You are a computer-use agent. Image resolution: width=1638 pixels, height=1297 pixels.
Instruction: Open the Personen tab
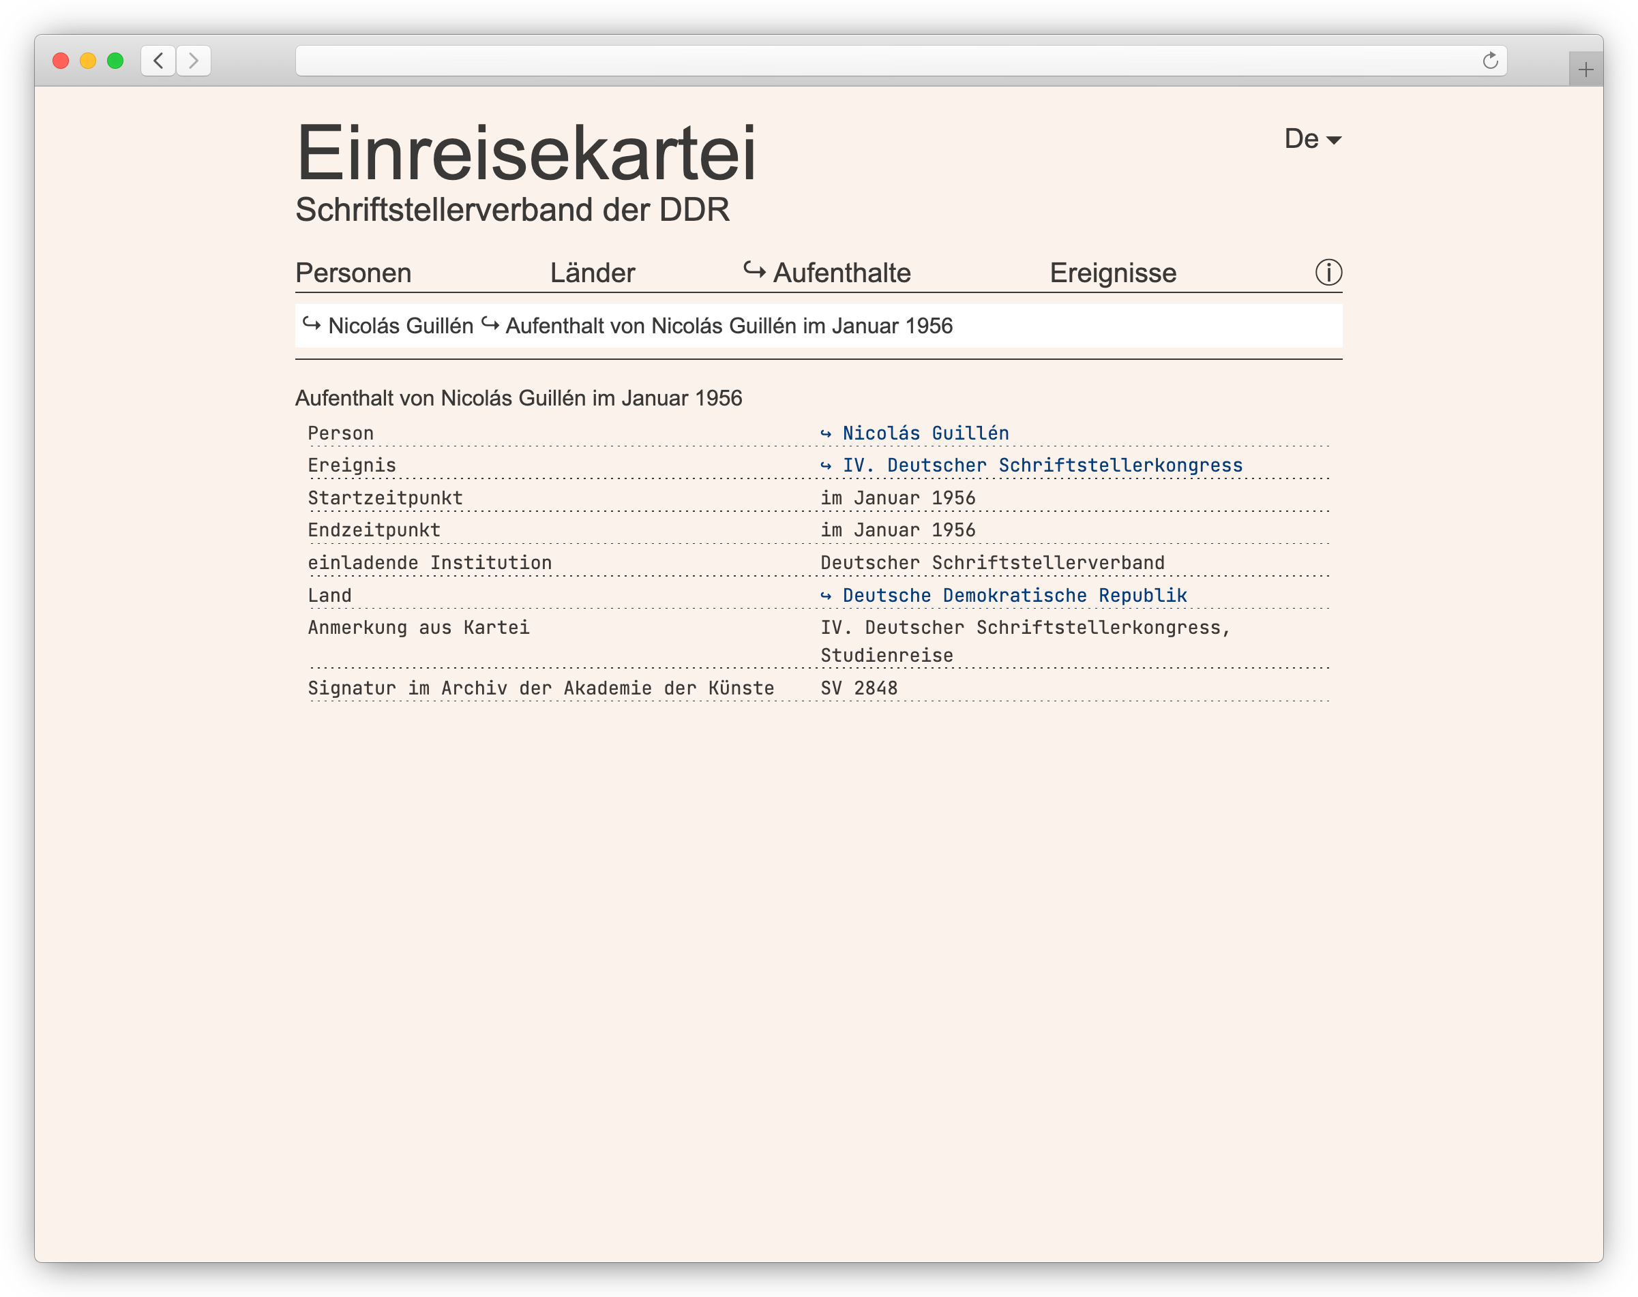coord(353,273)
